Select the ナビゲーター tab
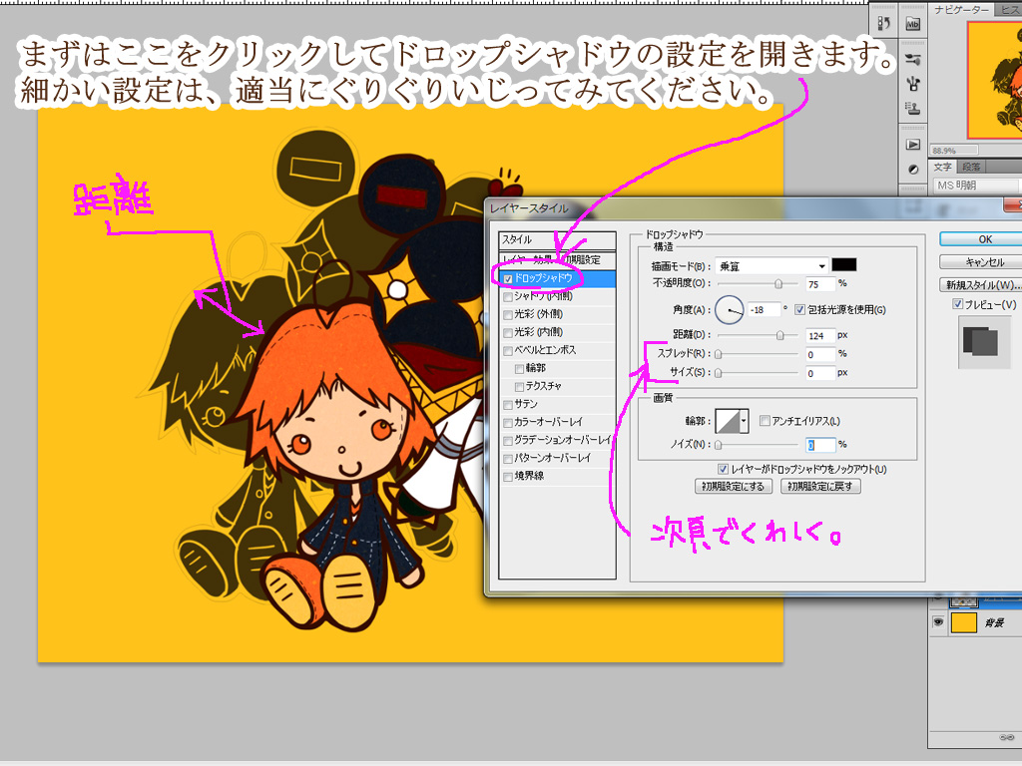 pos(962,10)
